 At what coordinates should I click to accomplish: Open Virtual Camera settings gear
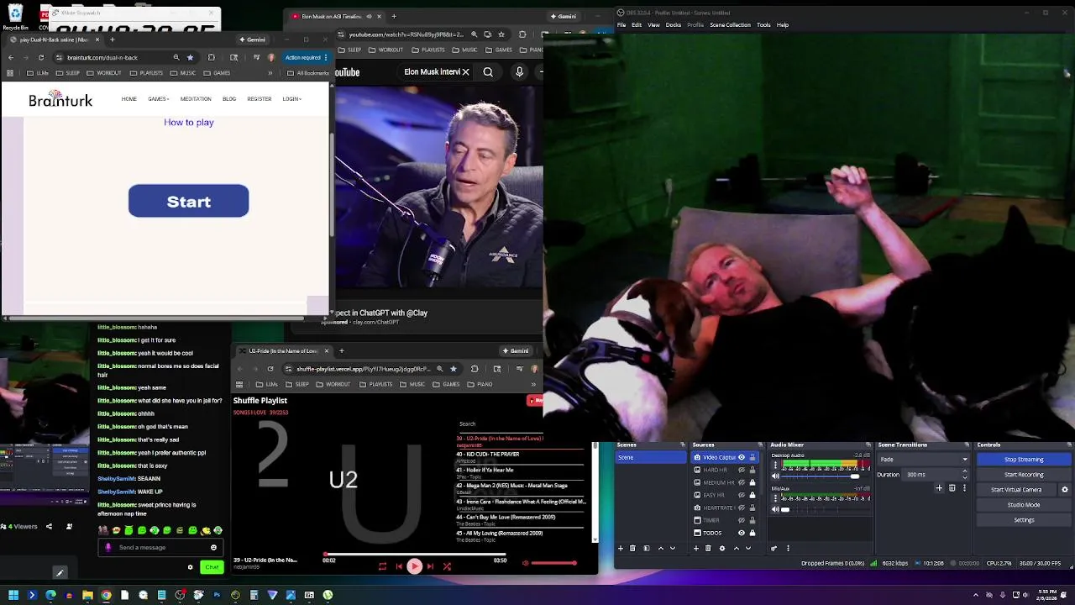[1064, 490]
